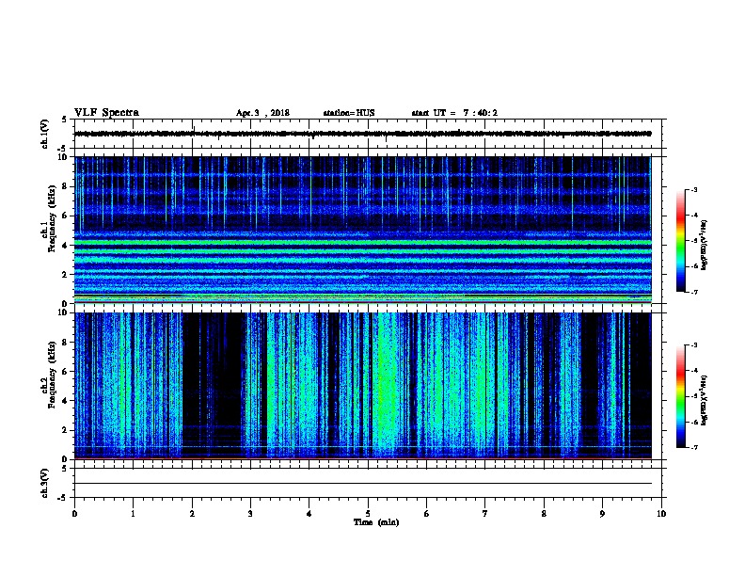Click the flat ch.3 voltage trace line
The image size is (745, 576).
coord(363,484)
